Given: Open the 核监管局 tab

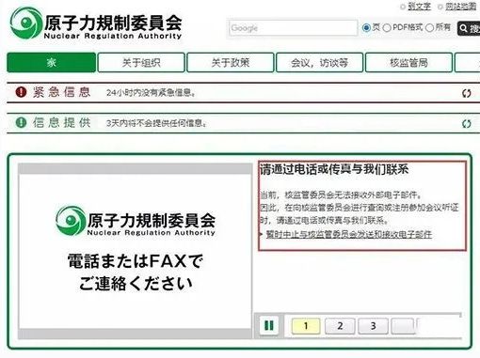Looking at the screenshot, I should tap(408, 63).
